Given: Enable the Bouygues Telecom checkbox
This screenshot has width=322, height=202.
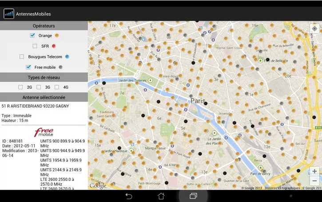Looking at the screenshot, I should [22, 57].
